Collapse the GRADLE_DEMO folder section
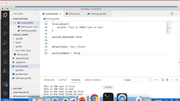The width and height of the screenshot is (180, 101). click(x=25, y=35)
